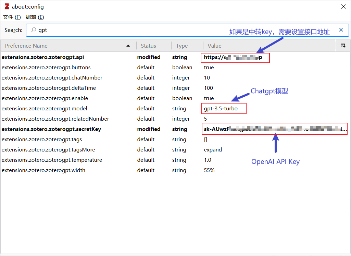Select the extensions.zotero.zoterogpt.temperature row
Image resolution: width=351 pixels, height=256 pixels.
[175, 160]
